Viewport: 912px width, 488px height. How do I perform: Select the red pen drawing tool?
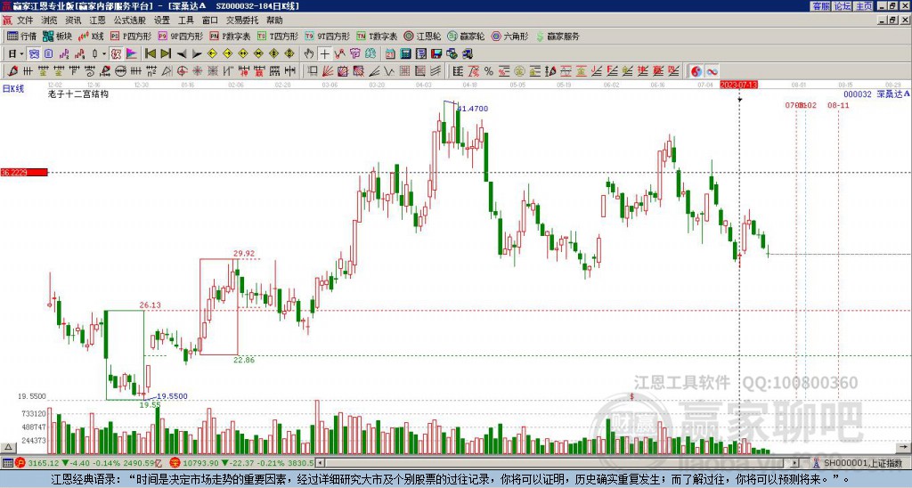coord(12,71)
